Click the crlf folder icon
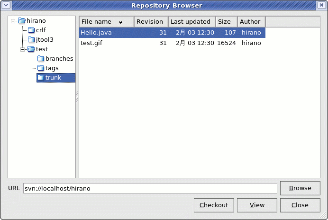This screenshot has width=328, height=220. coord(31,30)
